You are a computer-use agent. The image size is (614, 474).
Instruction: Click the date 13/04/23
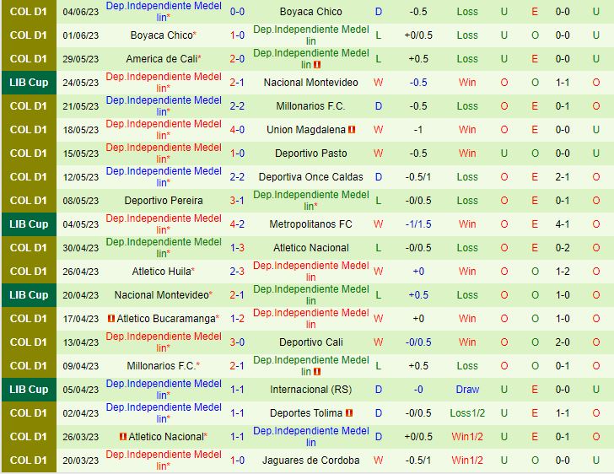tap(81, 342)
